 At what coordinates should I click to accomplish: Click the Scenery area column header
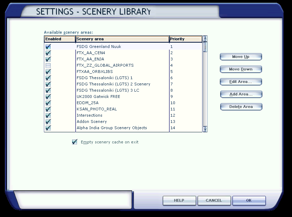click(x=122, y=39)
